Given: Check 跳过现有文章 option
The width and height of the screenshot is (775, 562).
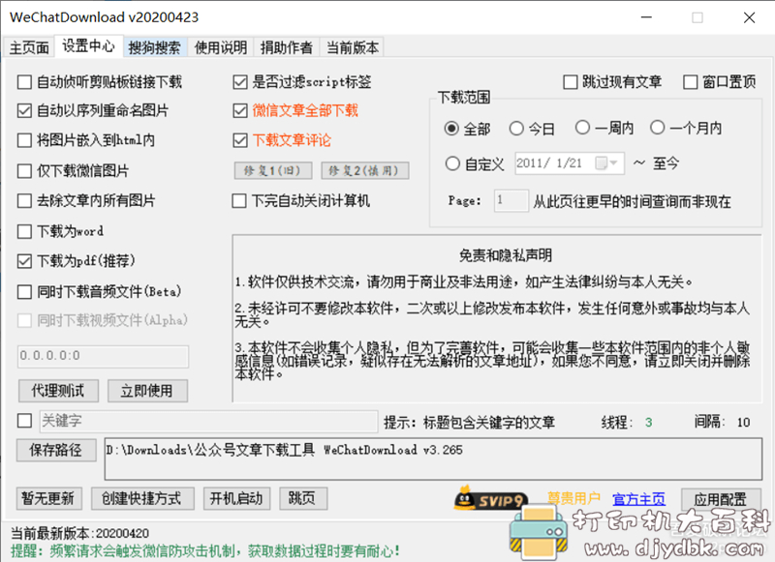Looking at the screenshot, I should [570, 82].
